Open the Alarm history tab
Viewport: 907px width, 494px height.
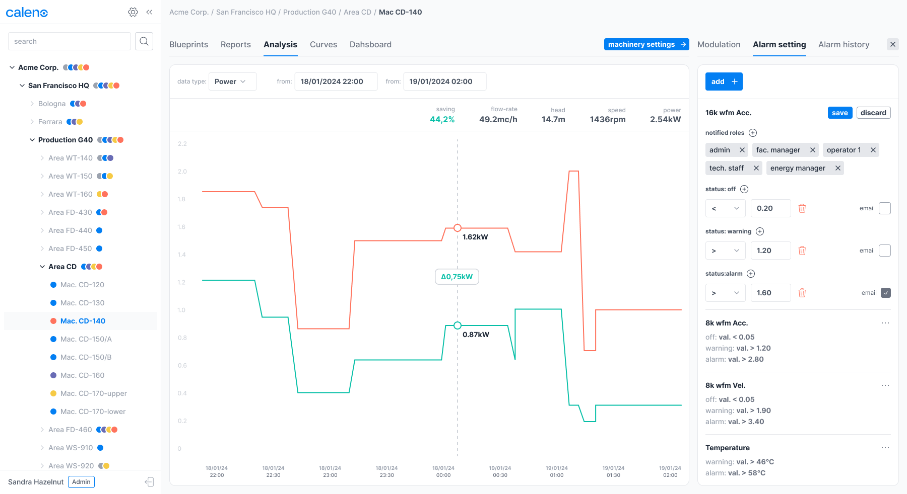point(844,45)
